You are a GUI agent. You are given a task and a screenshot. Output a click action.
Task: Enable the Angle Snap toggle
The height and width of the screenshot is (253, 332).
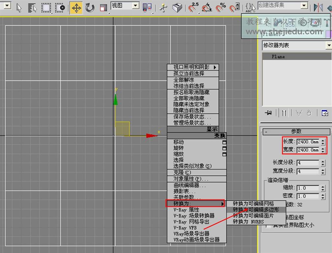207,8
